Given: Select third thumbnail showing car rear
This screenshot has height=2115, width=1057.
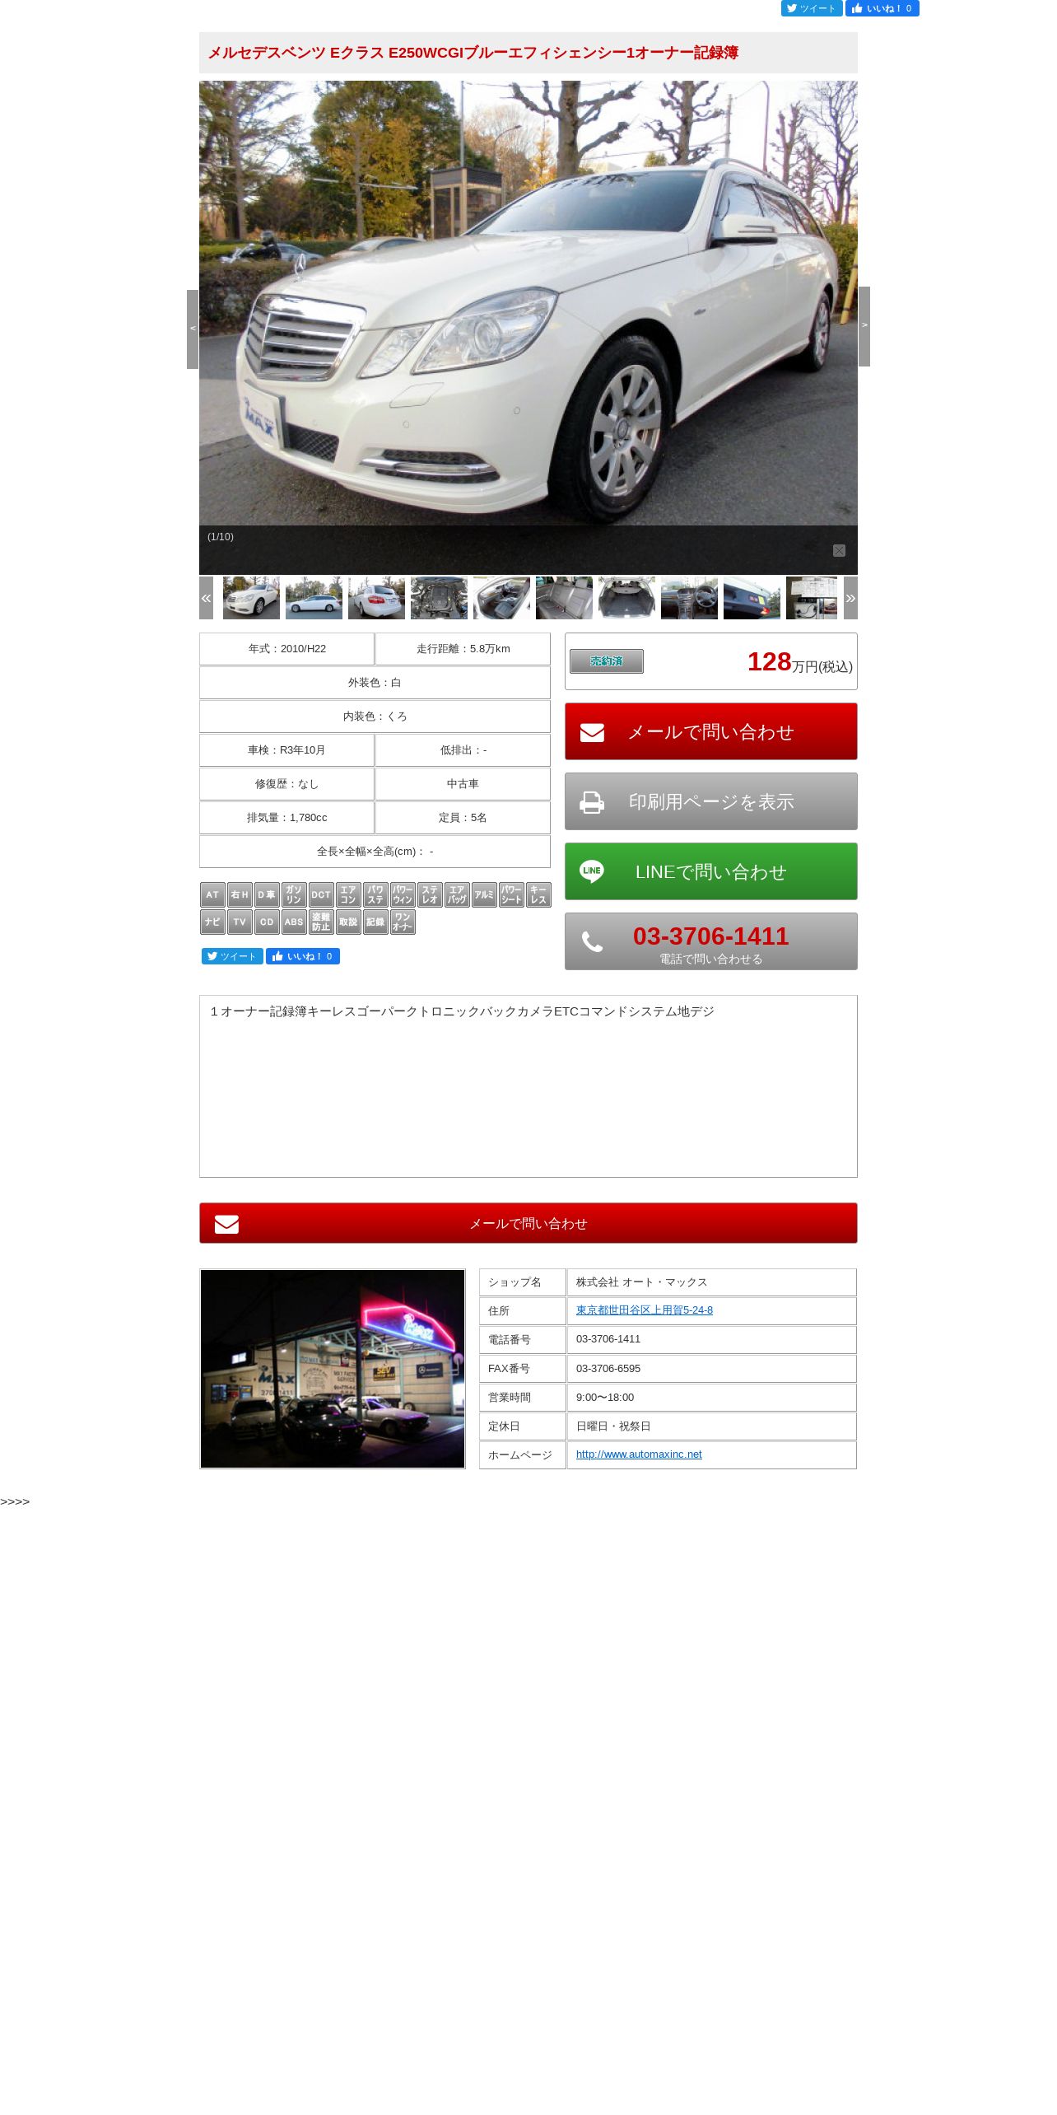Looking at the screenshot, I should (x=376, y=598).
